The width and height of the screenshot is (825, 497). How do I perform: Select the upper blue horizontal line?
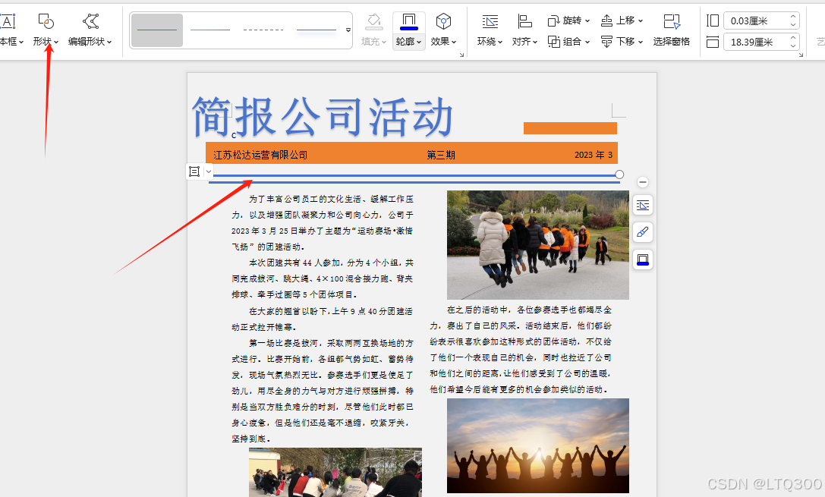tap(414, 175)
